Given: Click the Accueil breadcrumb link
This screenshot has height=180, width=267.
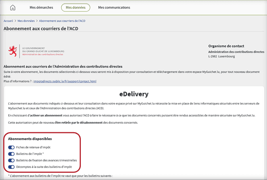Looking at the screenshot, I should [8, 20].
